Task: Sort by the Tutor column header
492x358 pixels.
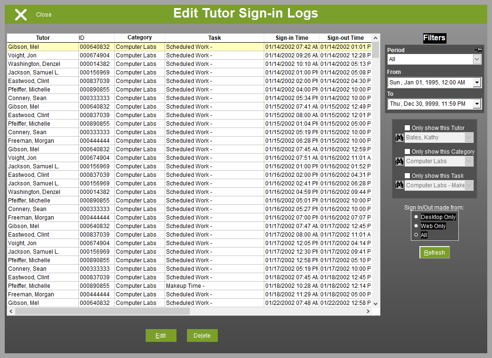Action: (x=43, y=38)
